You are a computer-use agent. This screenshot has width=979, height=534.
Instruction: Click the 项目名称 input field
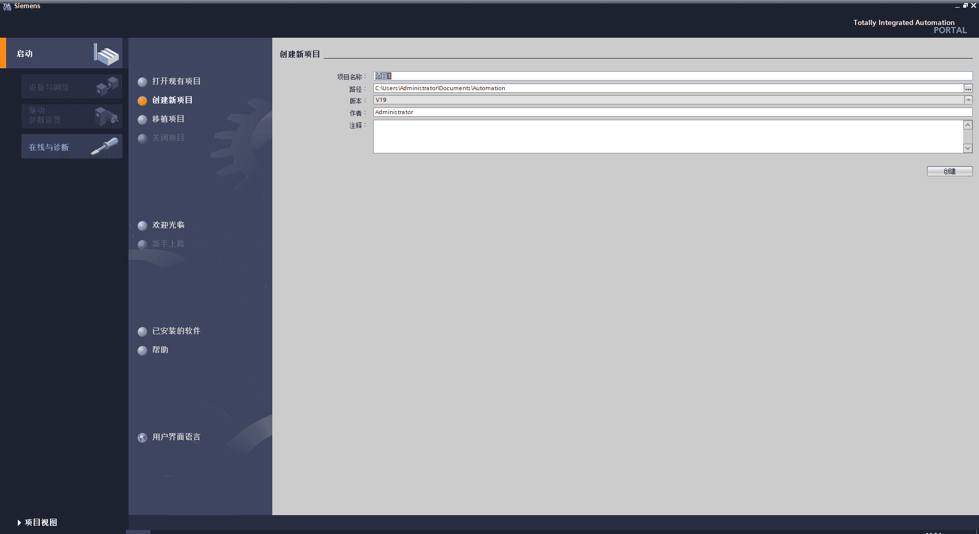point(673,76)
